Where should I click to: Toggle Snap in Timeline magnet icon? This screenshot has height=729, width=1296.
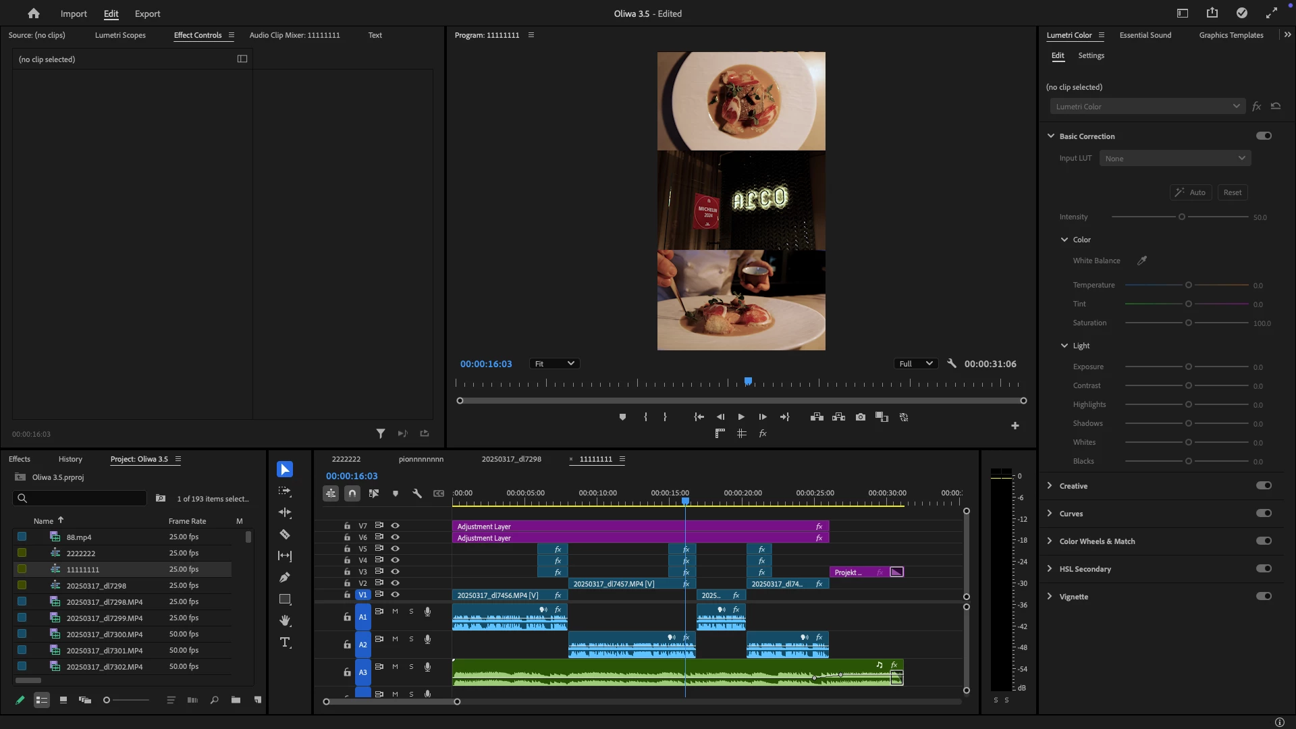[x=352, y=493]
